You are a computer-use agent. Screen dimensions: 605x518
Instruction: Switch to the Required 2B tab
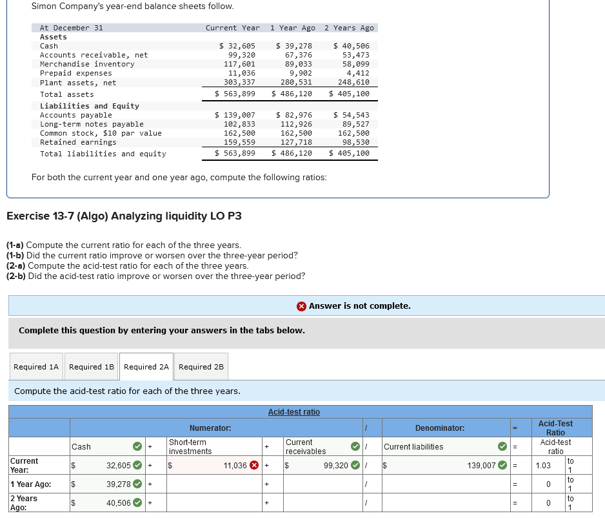click(x=201, y=367)
